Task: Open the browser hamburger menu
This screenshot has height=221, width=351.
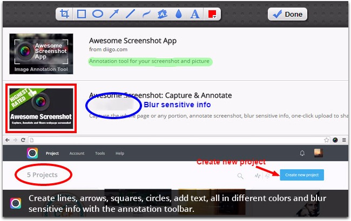Action: [x=344, y=140]
